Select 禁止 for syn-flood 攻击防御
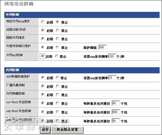The width and height of the screenshot is (162, 135). point(58,103)
